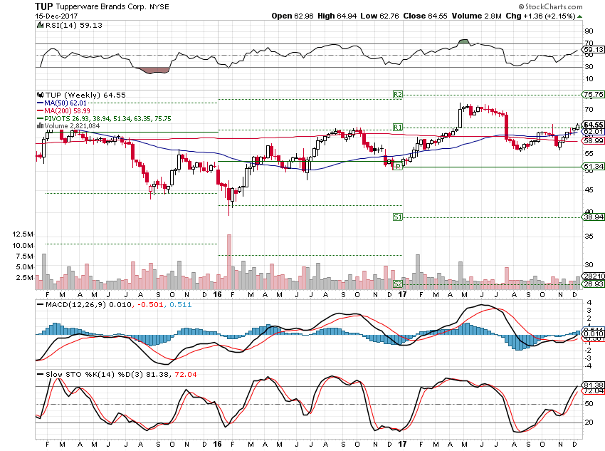Click the 17 year marker under the volume panel
The width and height of the screenshot is (605, 451).
pos(402,294)
